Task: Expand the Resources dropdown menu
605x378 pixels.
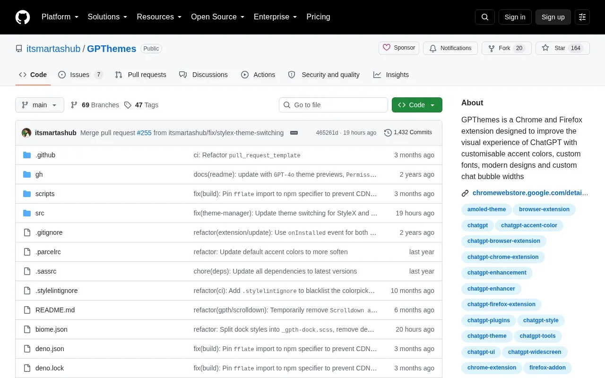Action: [159, 17]
